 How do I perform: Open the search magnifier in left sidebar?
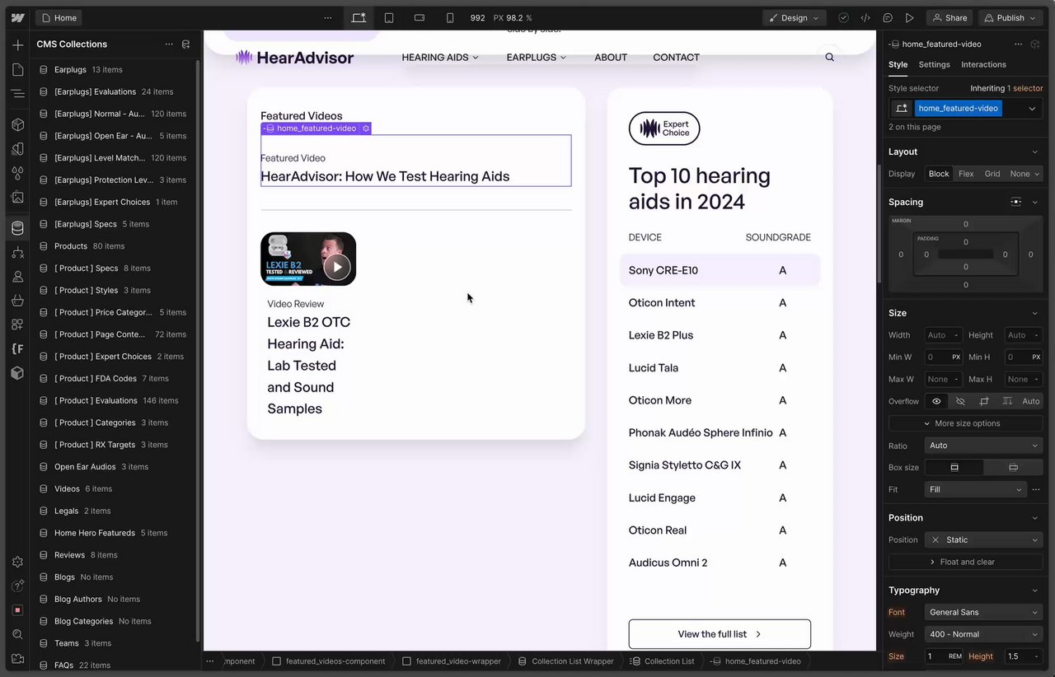tap(17, 634)
